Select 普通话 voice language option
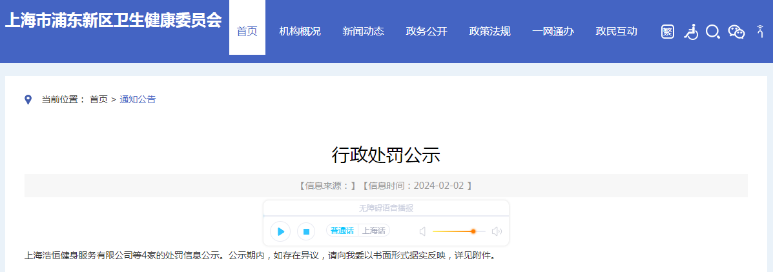This screenshot has height=272, width=773. tap(342, 231)
